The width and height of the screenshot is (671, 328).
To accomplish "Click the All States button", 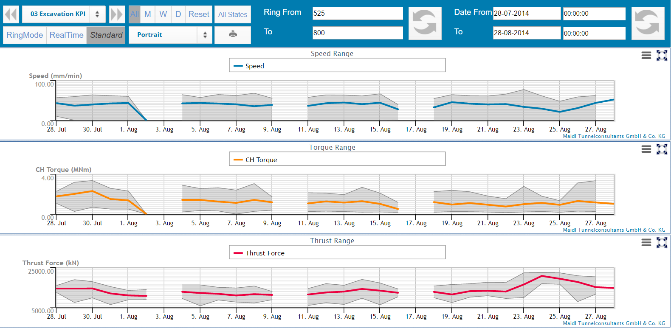I will pyautogui.click(x=232, y=14).
